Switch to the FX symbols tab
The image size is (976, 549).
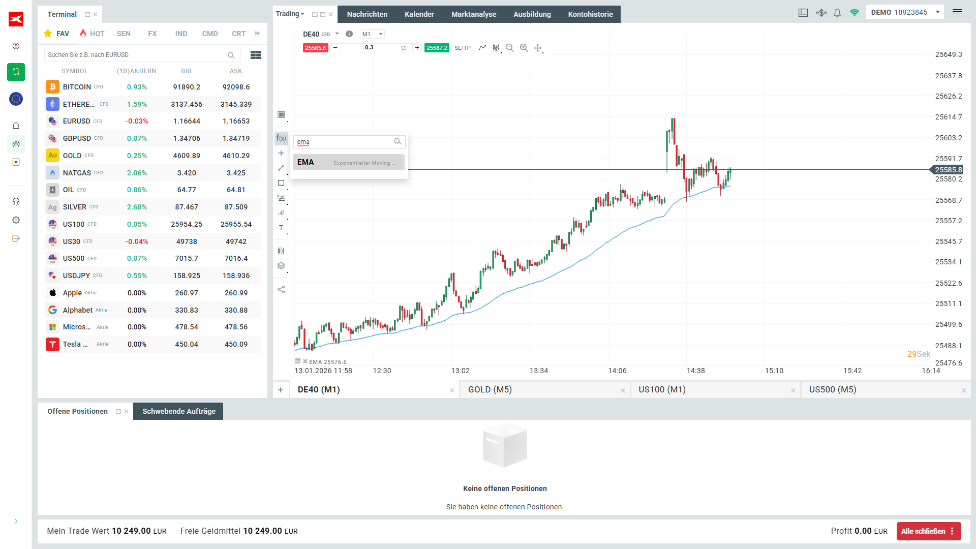[152, 34]
